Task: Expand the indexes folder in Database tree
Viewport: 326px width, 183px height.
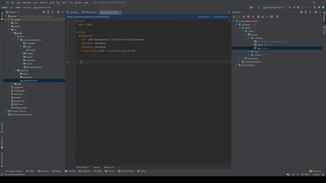Action: [x=249, y=55]
